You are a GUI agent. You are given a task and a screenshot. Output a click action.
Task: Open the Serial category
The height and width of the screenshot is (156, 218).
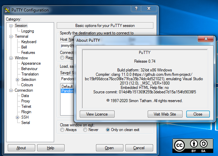click(x=26, y=123)
